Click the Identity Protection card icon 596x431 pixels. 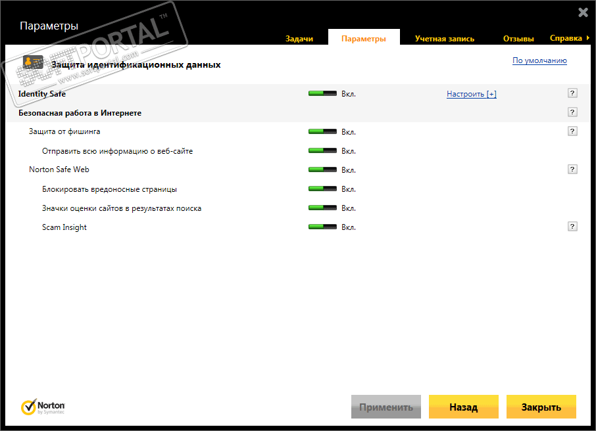(x=33, y=62)
